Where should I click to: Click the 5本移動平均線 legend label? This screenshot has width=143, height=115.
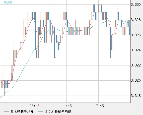point(22,112)
